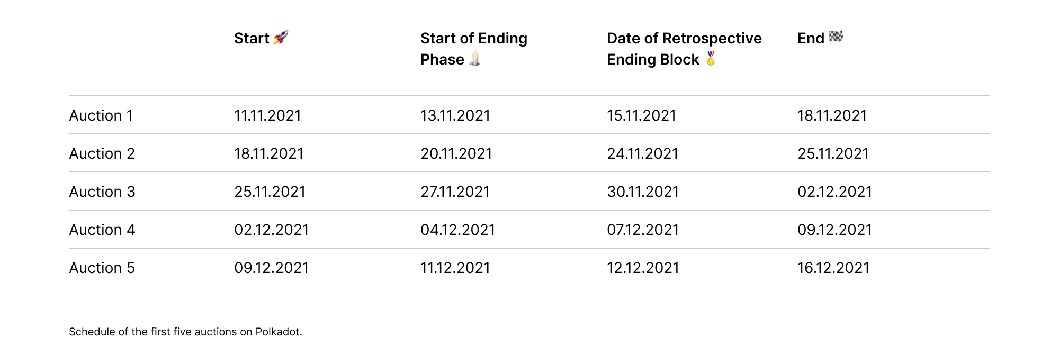Click Auction 4 retrospective date 07.12.2021
This screenshot has height=364, width=1059.
(x=642, y=230)
